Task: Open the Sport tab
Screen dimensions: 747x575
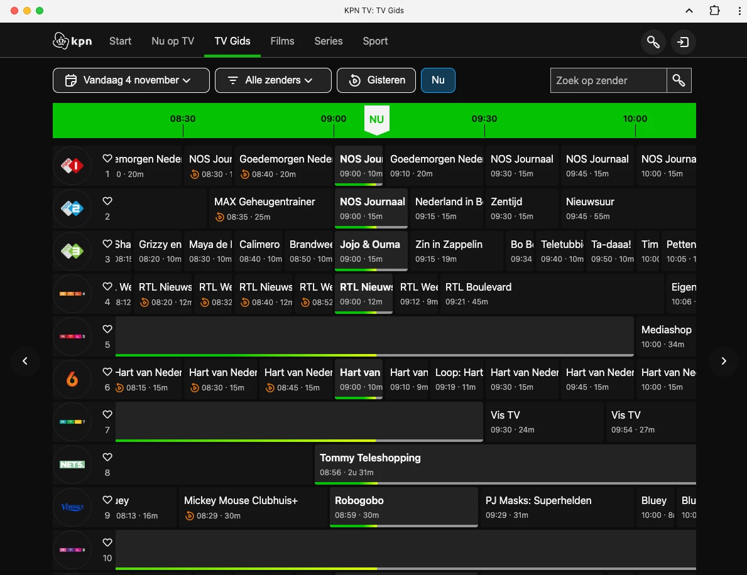Action: click(x=376, y=41)
